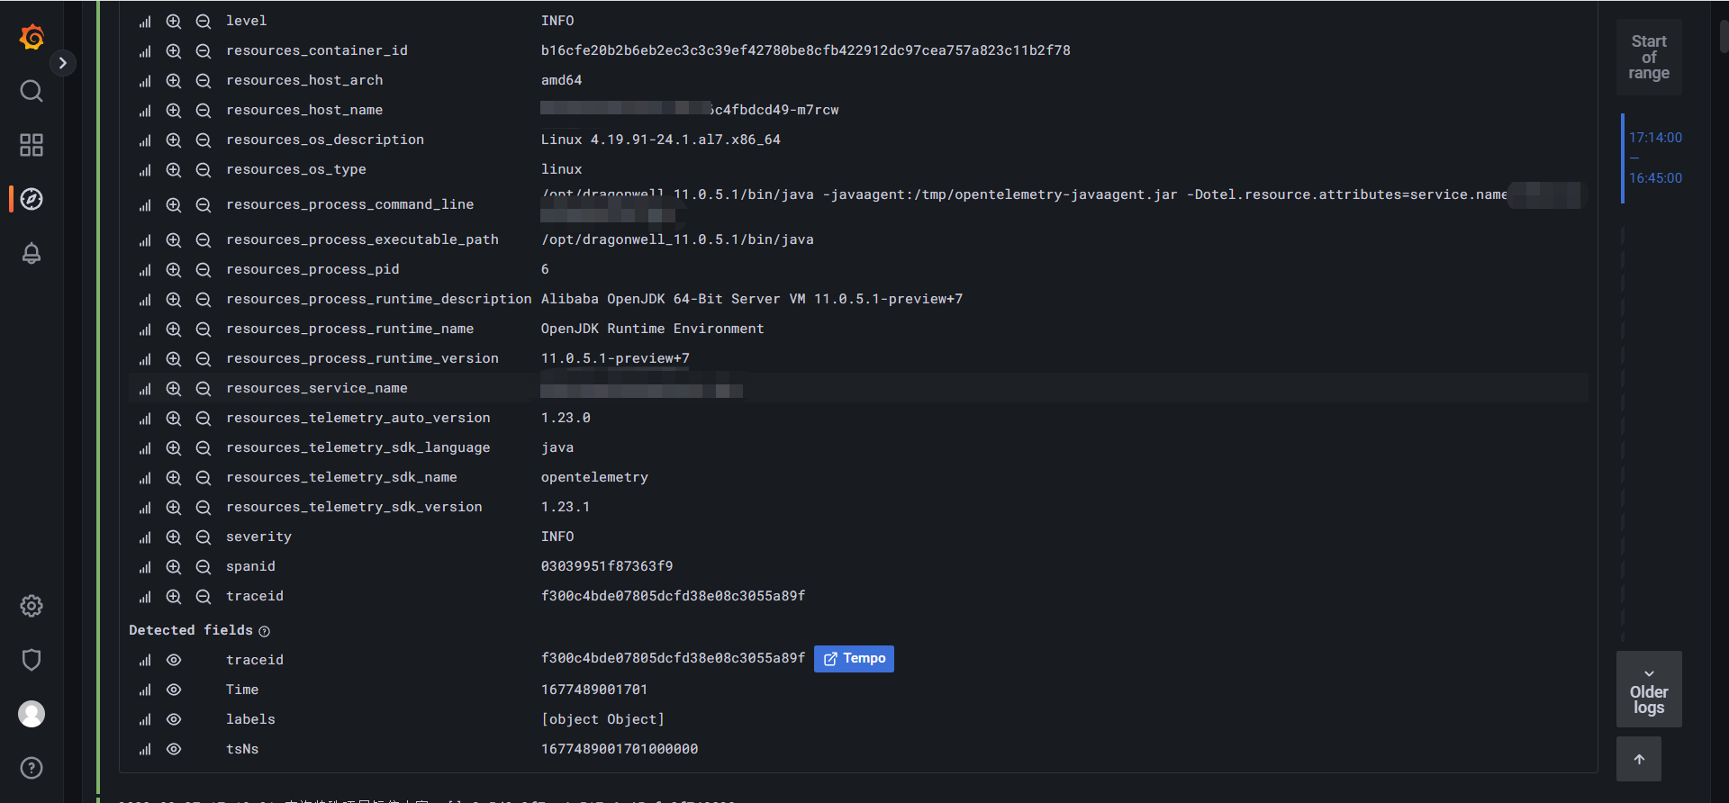The image size is (1729, 803).
Task: Open the Configuration gear icon
Action: tap(32, 606)
